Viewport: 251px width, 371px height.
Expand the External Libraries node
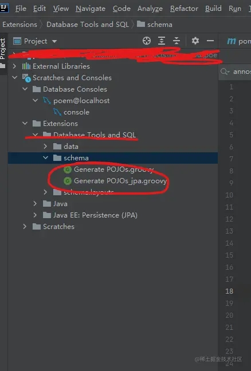pos(15,66)
